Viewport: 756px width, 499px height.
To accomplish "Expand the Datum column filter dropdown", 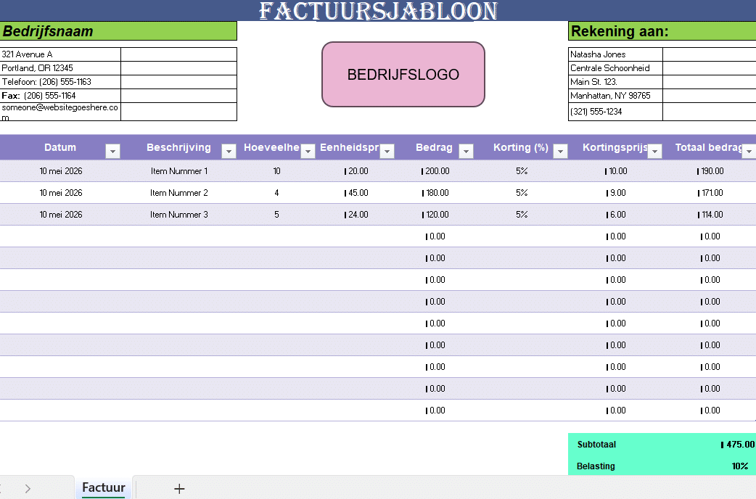I will coord(112,151).
